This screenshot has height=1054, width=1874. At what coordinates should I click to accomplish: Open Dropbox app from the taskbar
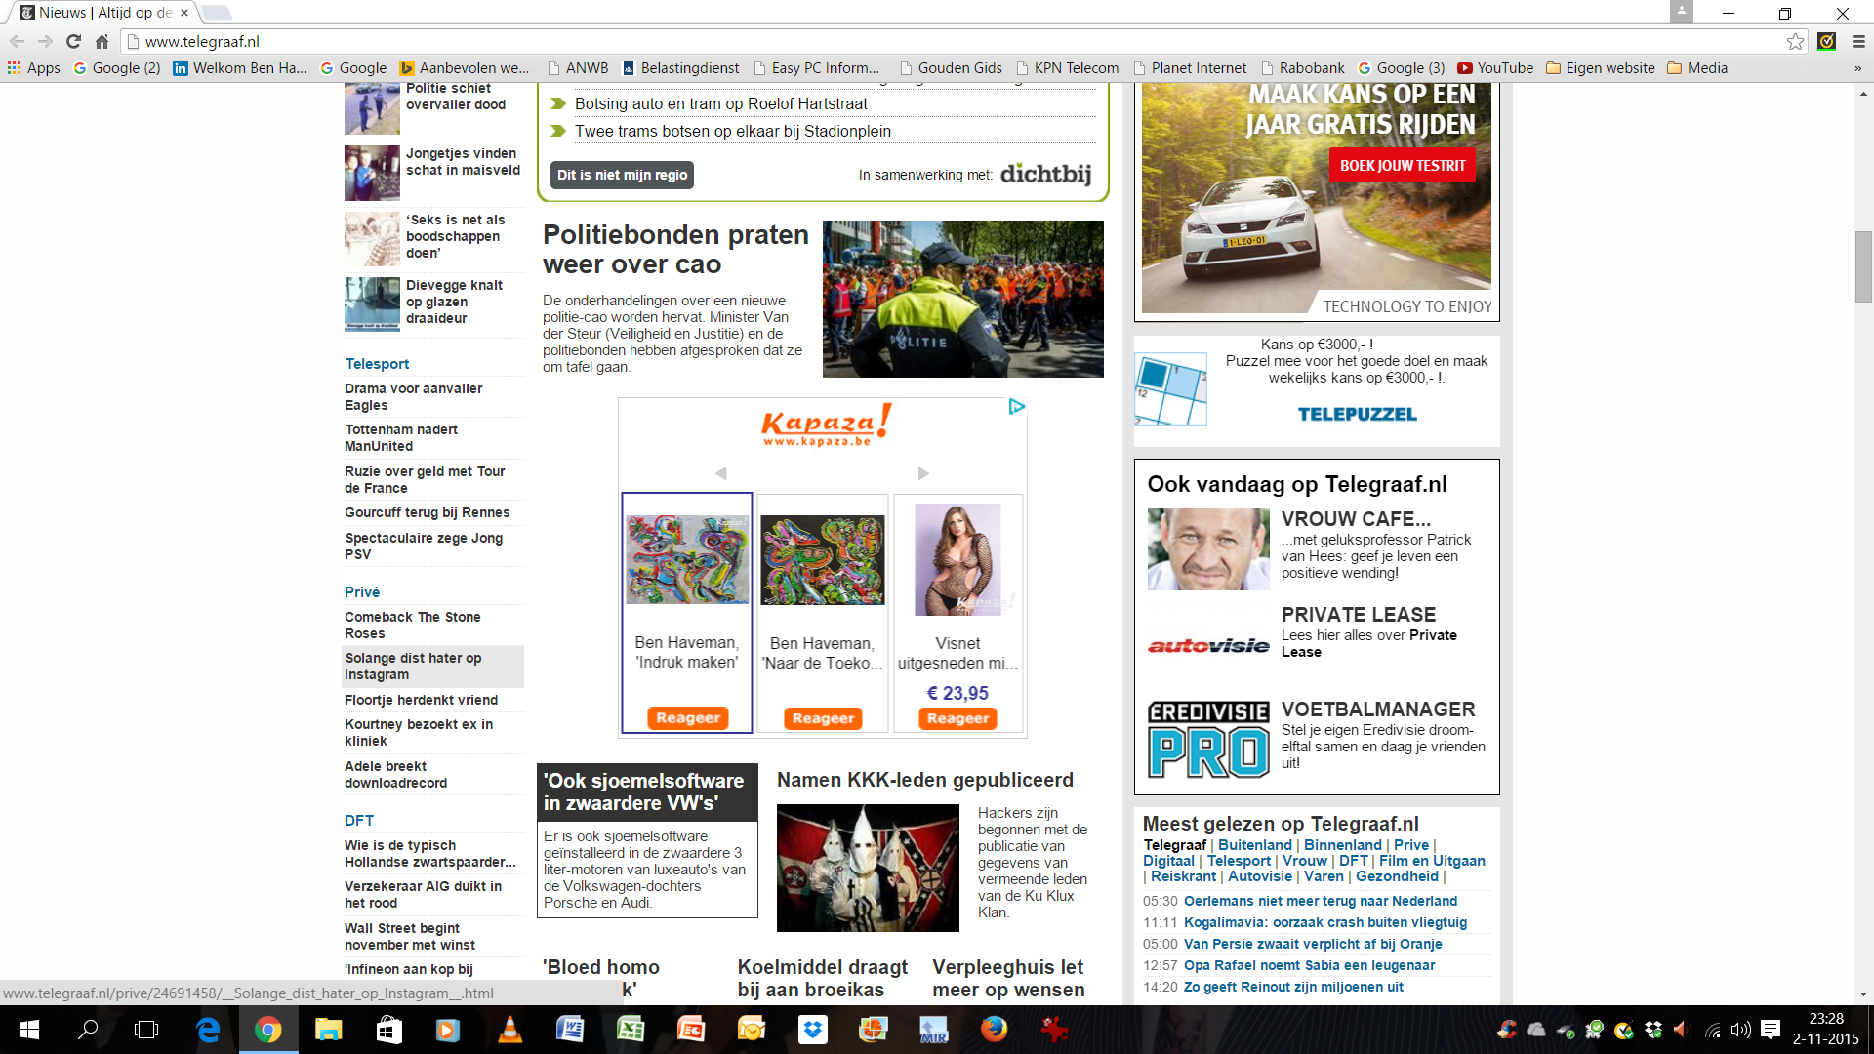pos(812,1030)
